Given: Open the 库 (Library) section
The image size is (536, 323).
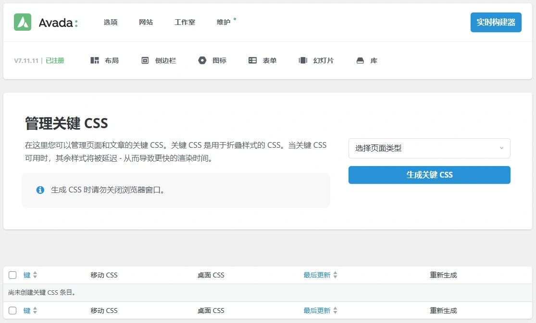Looking at the screenshot, I should point(366,60).
